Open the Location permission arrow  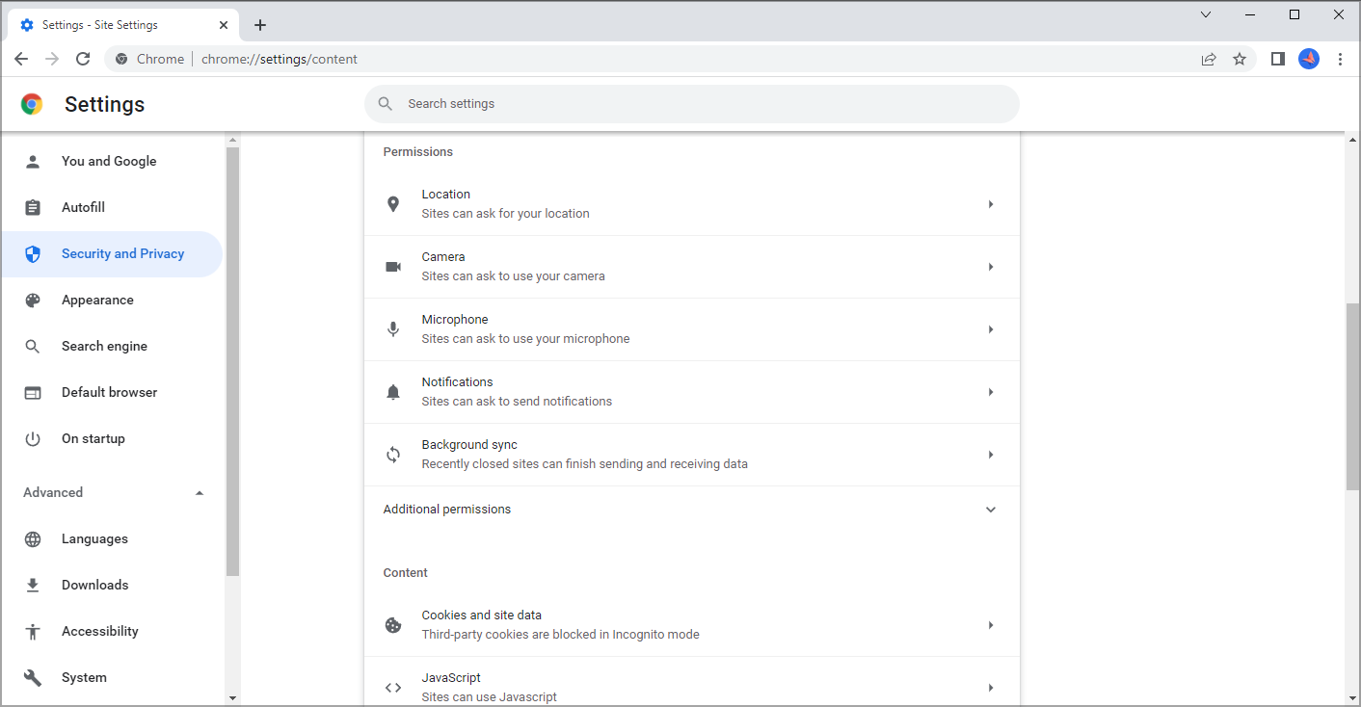[x=990, y=204]
